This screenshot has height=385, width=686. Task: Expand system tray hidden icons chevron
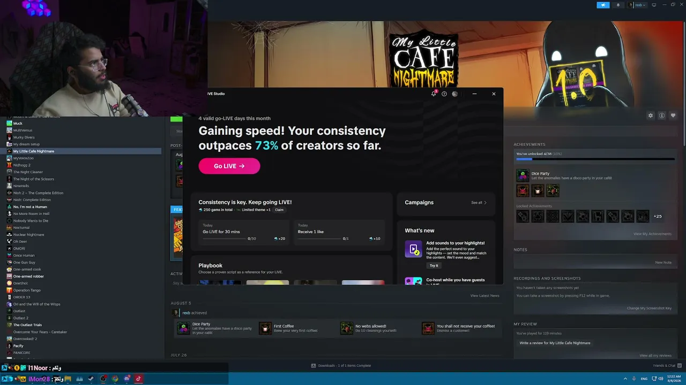625,379
